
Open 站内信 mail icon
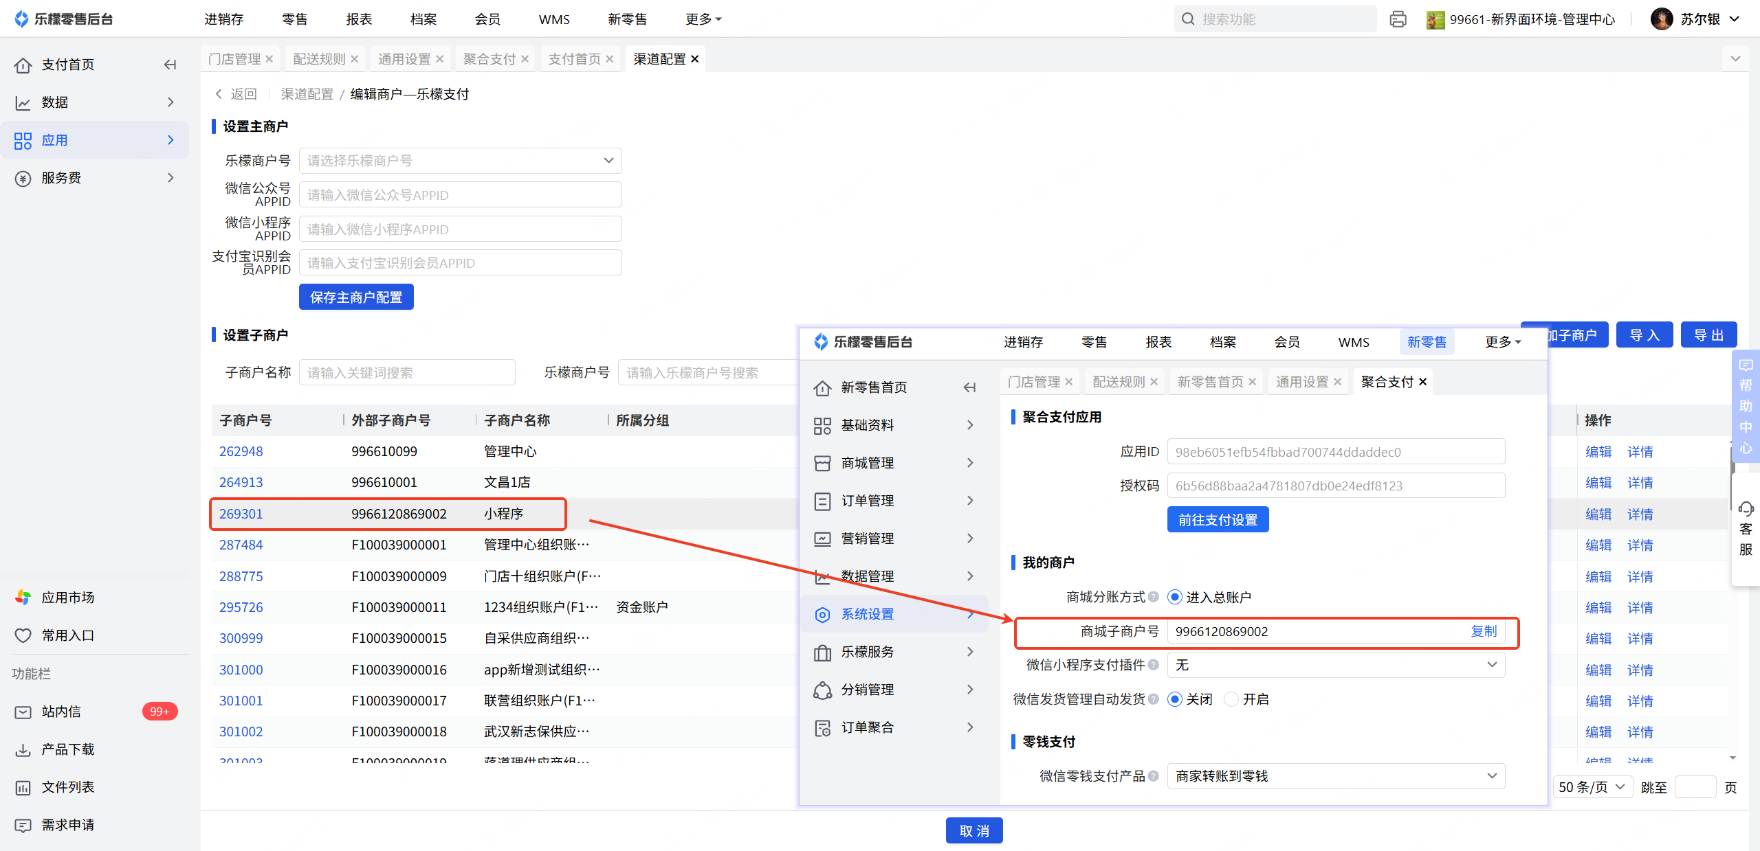click(x=23, y=712)
